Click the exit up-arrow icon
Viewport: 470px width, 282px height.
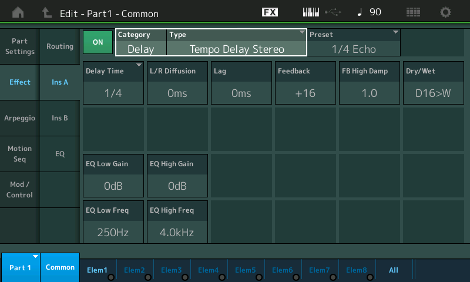[x=46, y=12]
